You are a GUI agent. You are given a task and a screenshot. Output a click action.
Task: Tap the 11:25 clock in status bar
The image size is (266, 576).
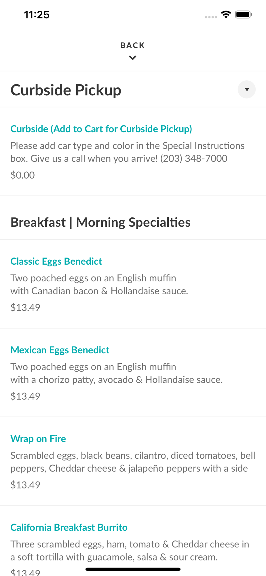coord(37,15)
